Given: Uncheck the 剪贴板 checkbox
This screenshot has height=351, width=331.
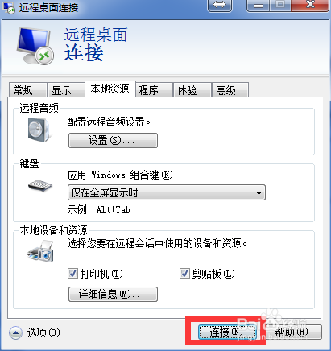Looking at the screenshot, I should tap(184, 274).
